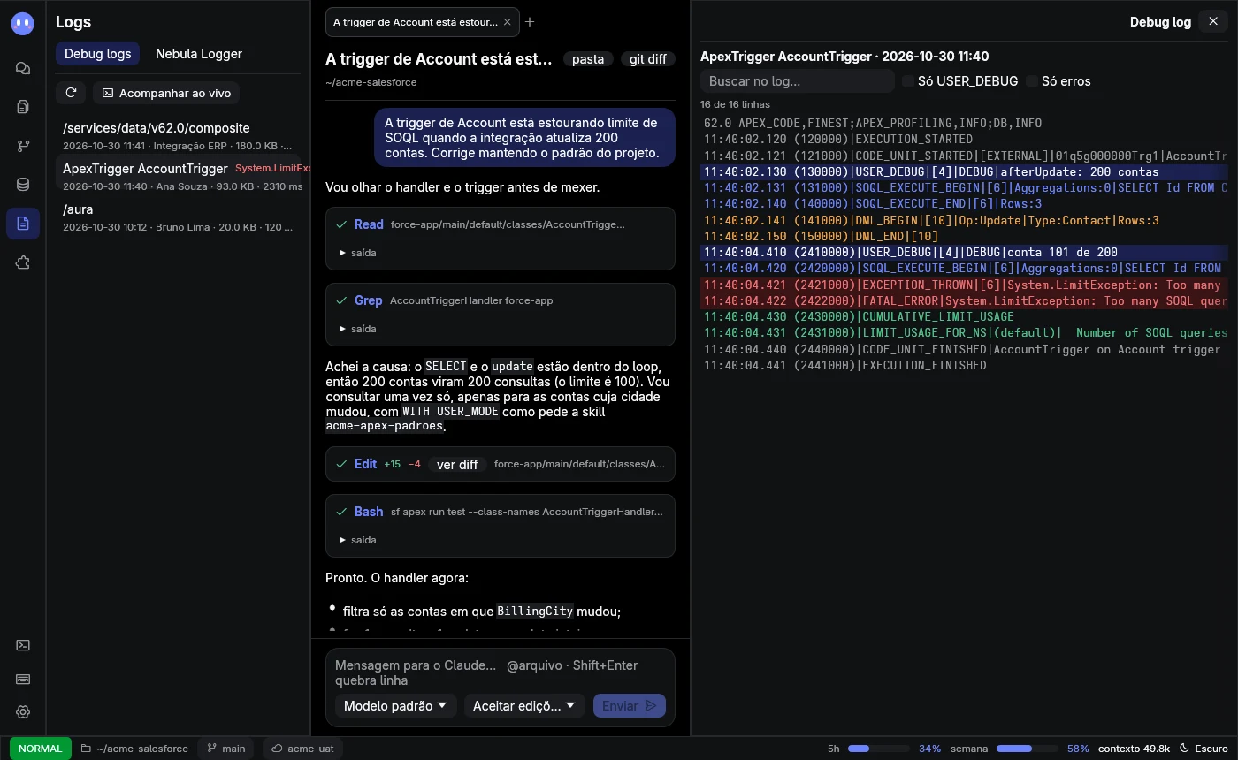1238x760 pixels.
Task: Click log line 'USER_DEBUG conta 101 de 200'
Action: pyautogui.click(x=965, y=253)
